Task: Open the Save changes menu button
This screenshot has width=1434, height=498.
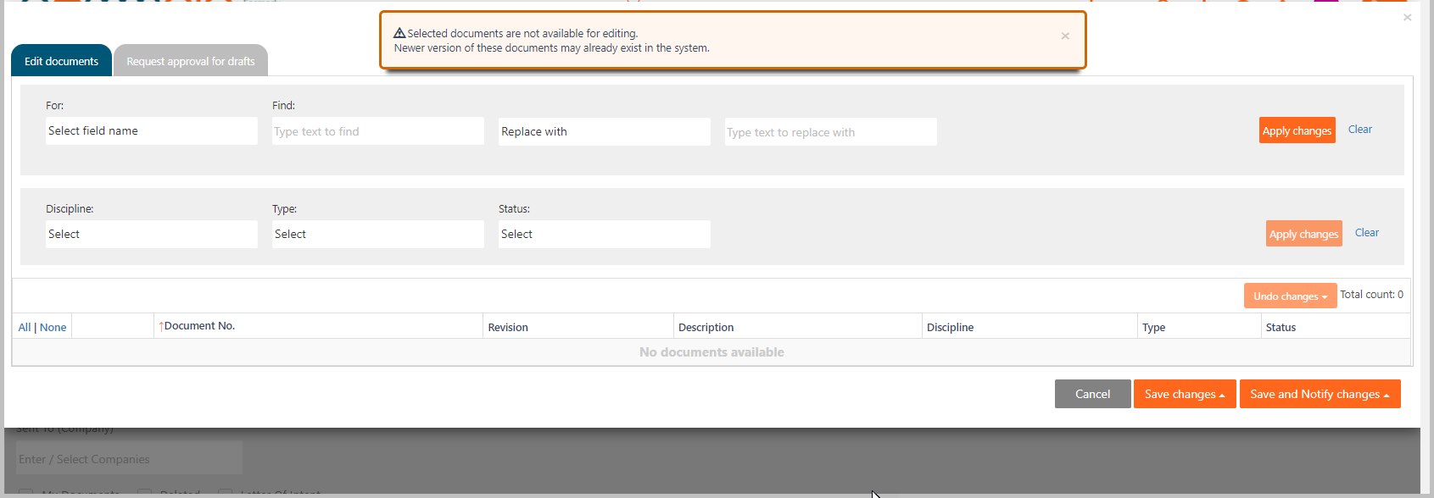Action: coord(1184,394)
